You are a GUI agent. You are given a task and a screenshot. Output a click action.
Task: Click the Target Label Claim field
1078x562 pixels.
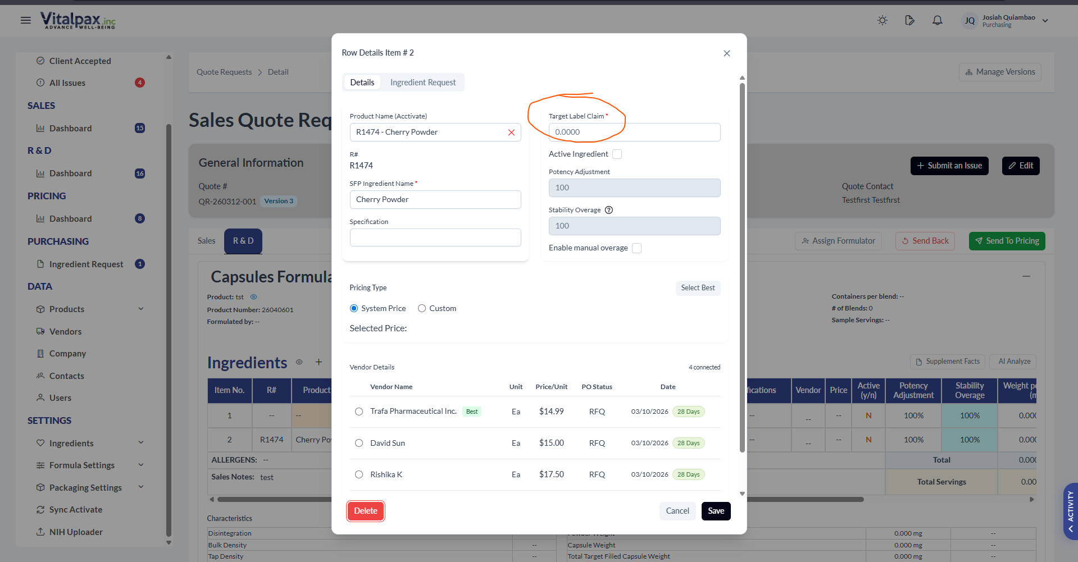pos(634,132)
